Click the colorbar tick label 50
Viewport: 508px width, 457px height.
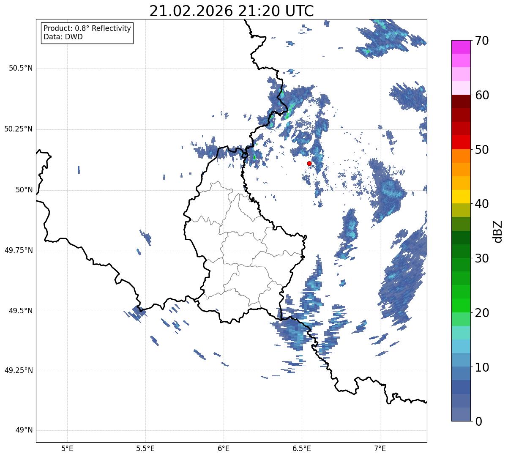pyautogui.click(x=482, y=150)
